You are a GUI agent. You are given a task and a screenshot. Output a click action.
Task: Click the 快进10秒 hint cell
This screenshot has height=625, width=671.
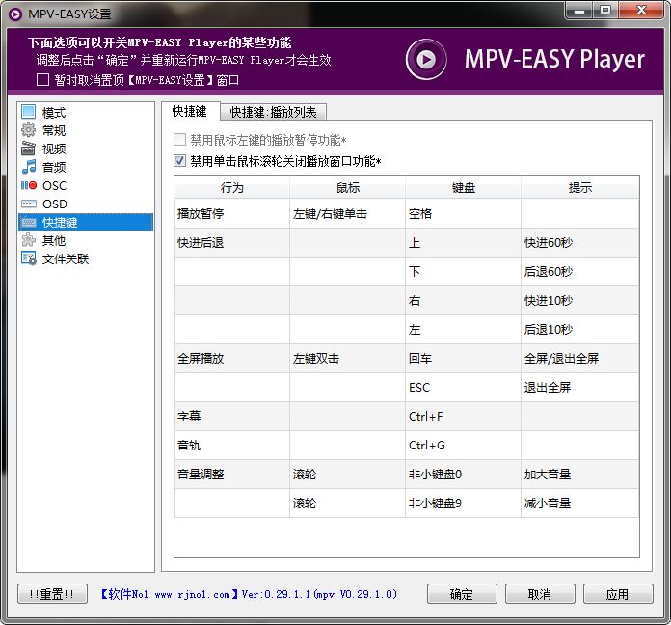(x=579, y=301)
